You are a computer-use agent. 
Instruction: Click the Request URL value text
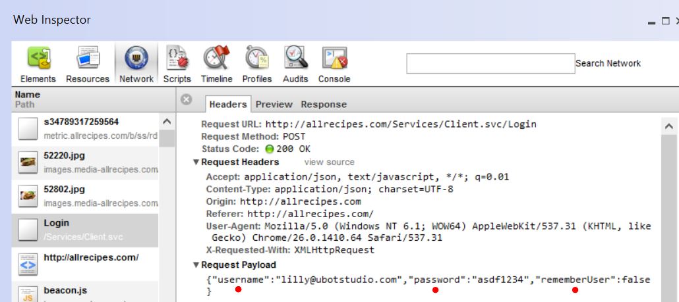[x=401, y=124]
